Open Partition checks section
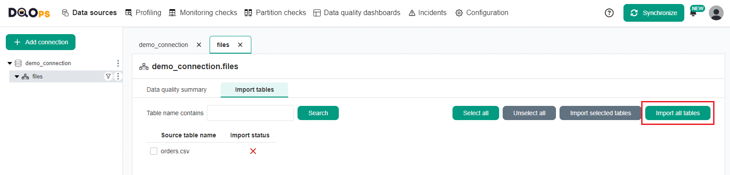 point(275,13)
